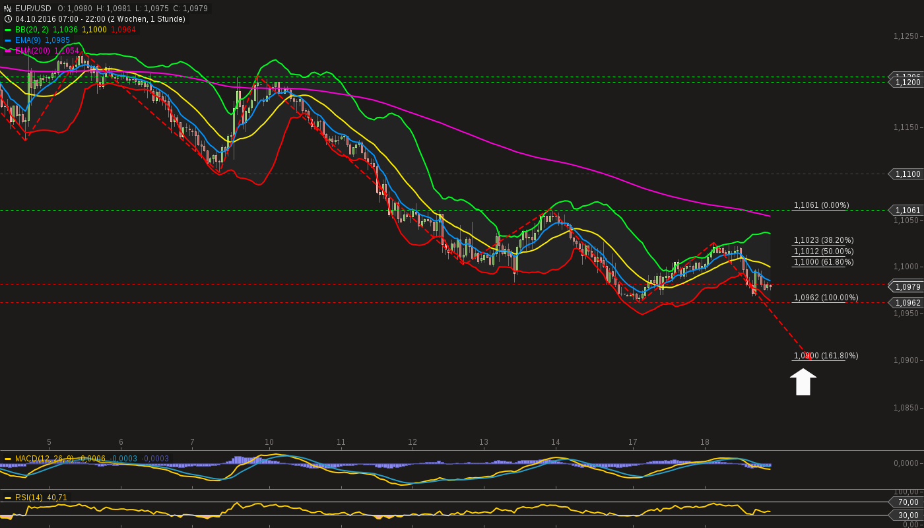Click the EMA(200) value 1,1054
The width and height of the screenshot is (924, 528).
(67, 51)
